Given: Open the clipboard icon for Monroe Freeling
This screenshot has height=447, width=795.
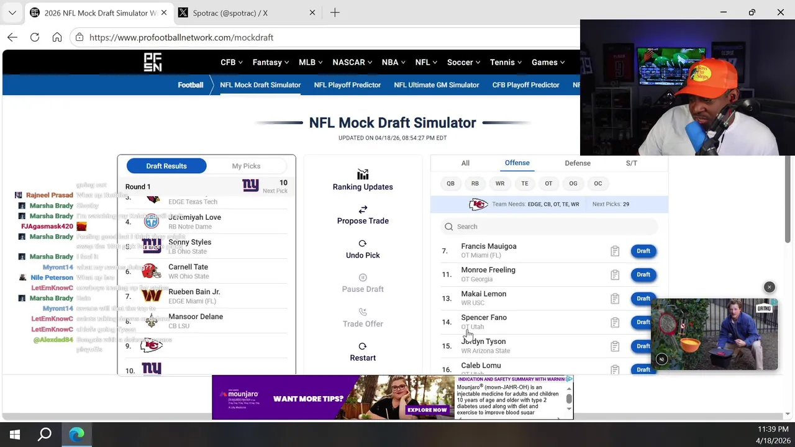Looking at the screenshot, I should pyautogui.click(x=615, y=274).
